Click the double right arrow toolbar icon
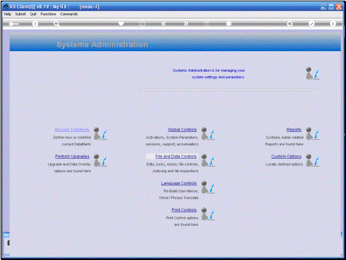Image resolution: width=346 pixels, height=260 pixels. (x=186, y=24)
